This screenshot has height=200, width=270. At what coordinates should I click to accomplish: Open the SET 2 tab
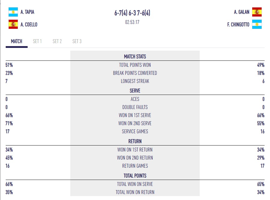[57, 41]
